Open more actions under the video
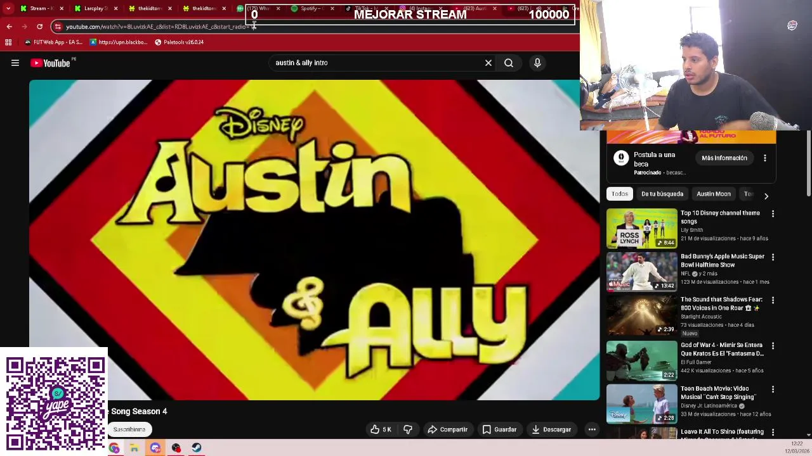 point(592,429)
